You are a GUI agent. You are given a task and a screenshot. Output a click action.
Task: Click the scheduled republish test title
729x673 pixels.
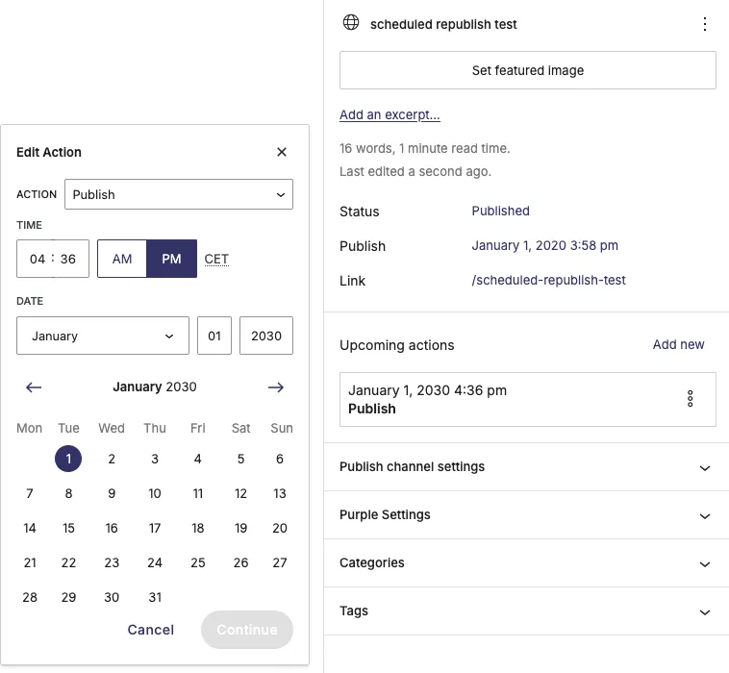(x=443, y=24)
